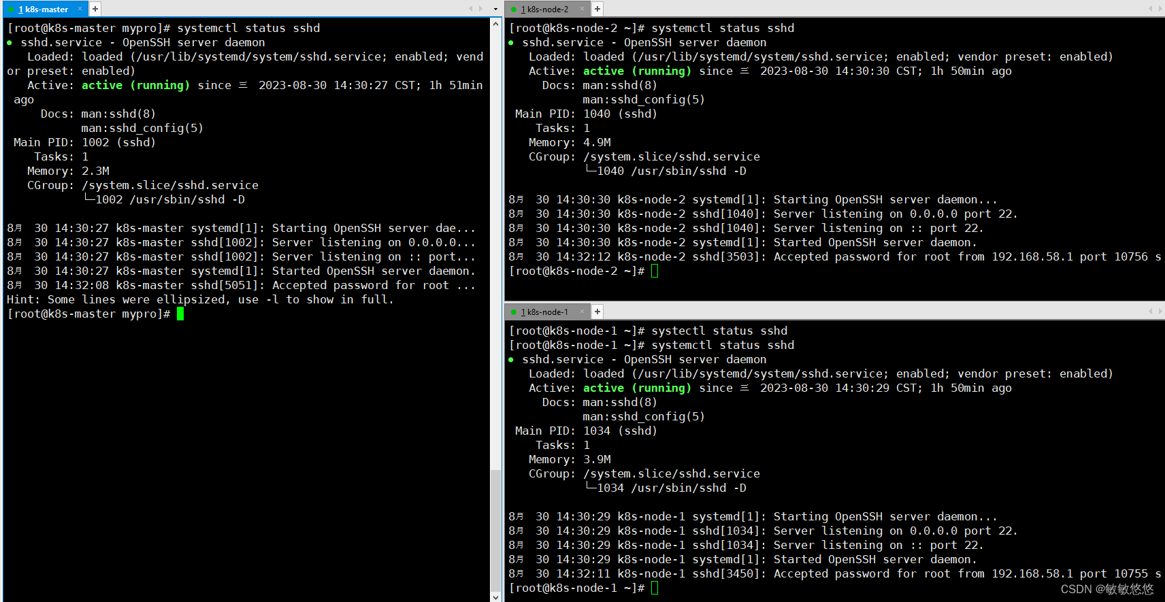Click the 'Main PID: 1034 (sshd)' line
The height and width of the screenshot is (602, 1165).
[586, 431]
